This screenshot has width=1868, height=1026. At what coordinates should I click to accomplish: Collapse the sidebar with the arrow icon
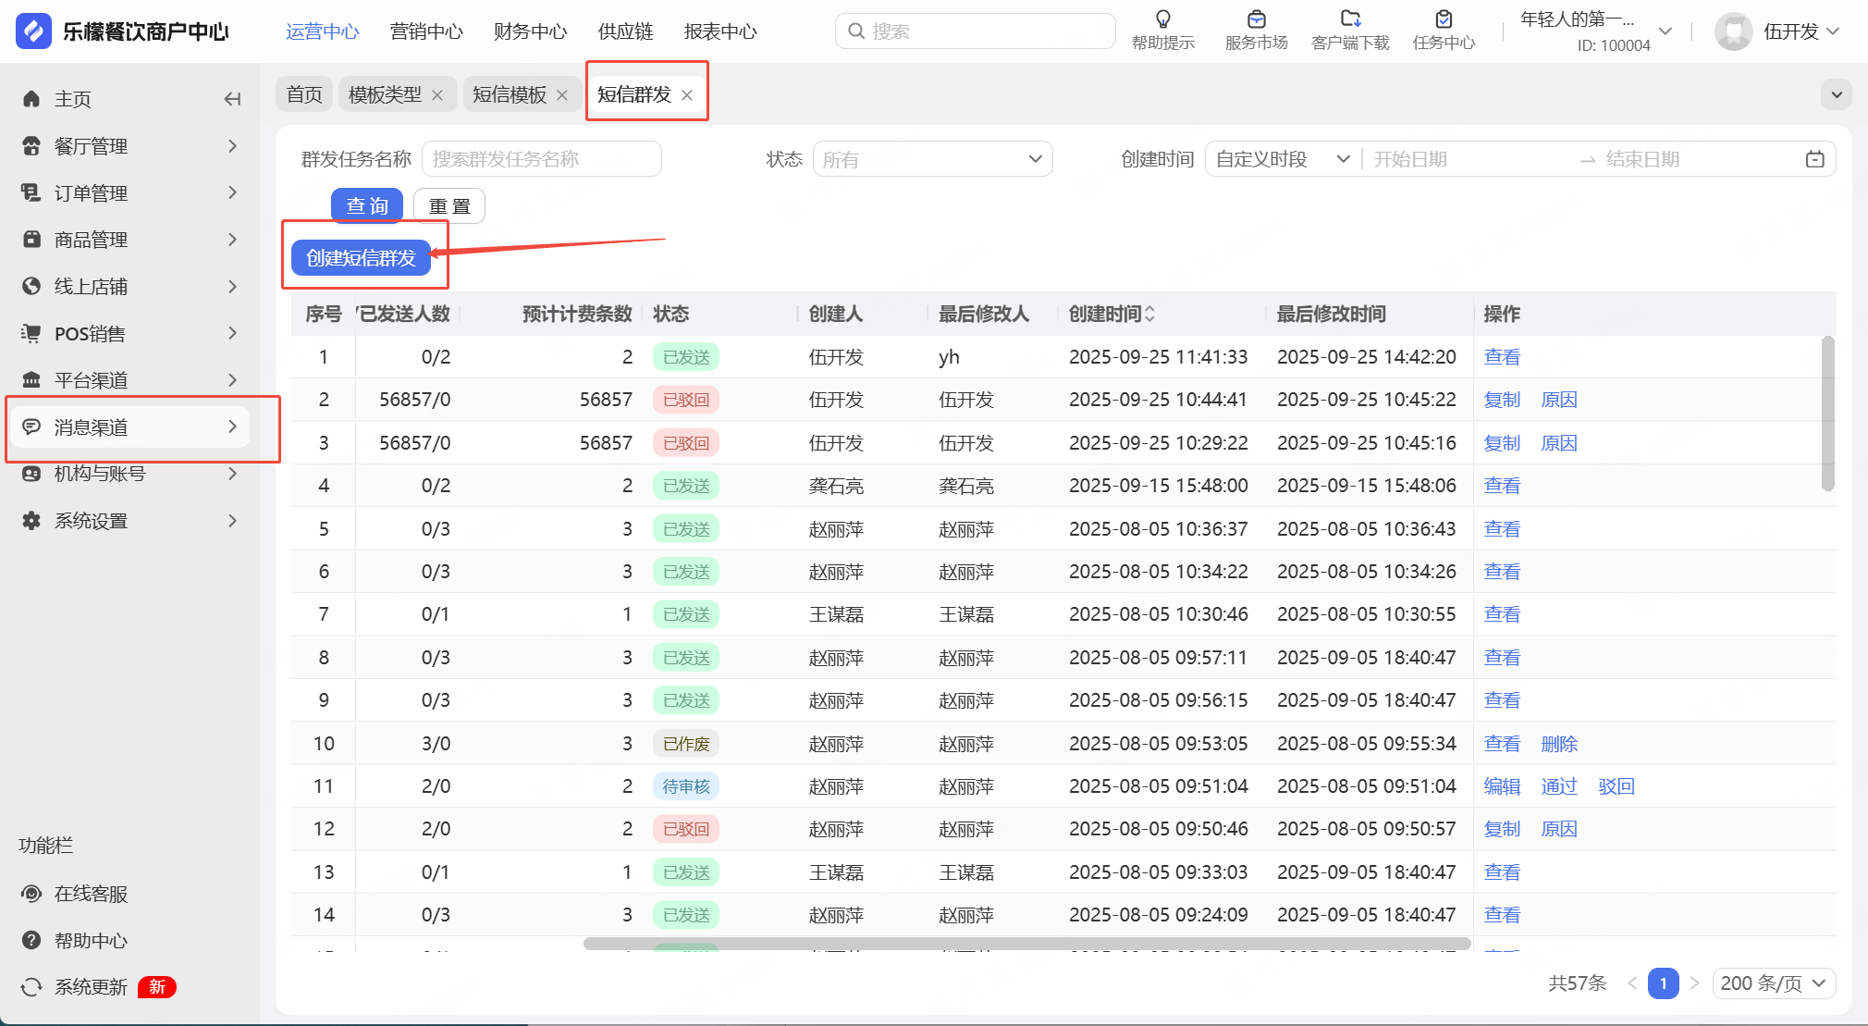232,99
